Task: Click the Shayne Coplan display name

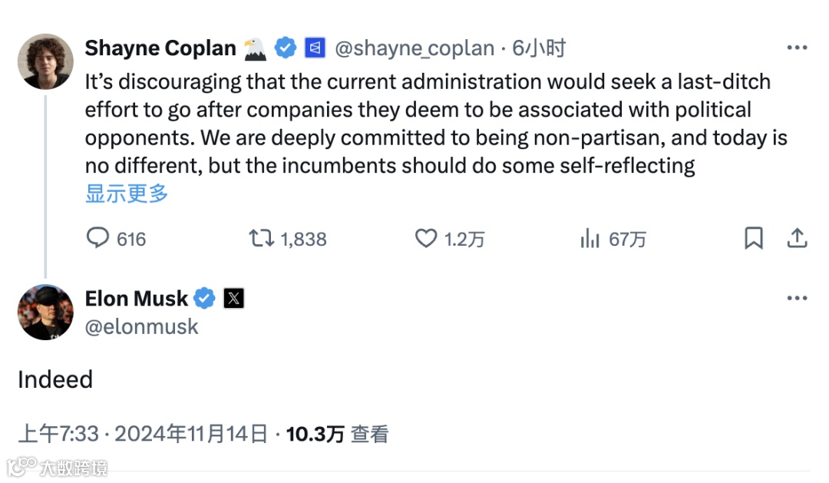Action: coord(160,48)
